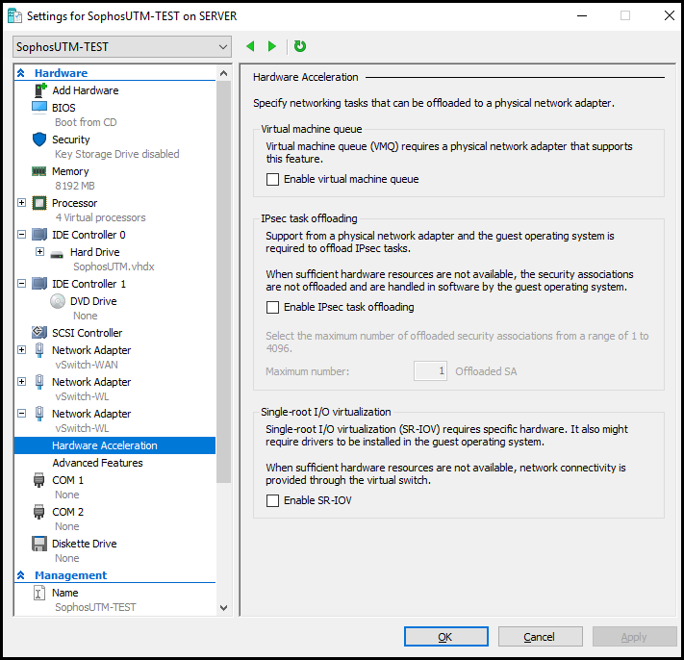
Task: Open the Memory chip icon entry
Action: 39,171
